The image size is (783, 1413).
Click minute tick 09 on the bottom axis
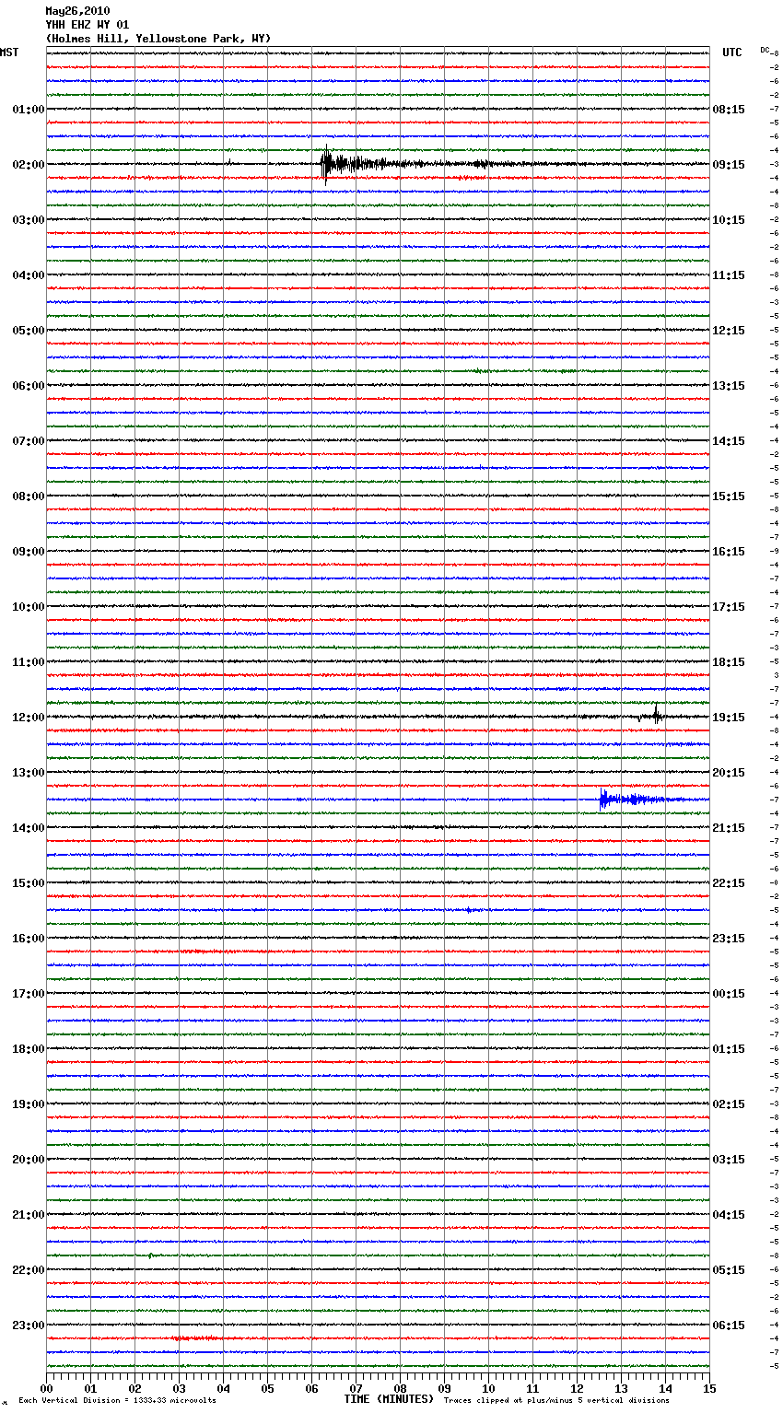point(444,1387)
